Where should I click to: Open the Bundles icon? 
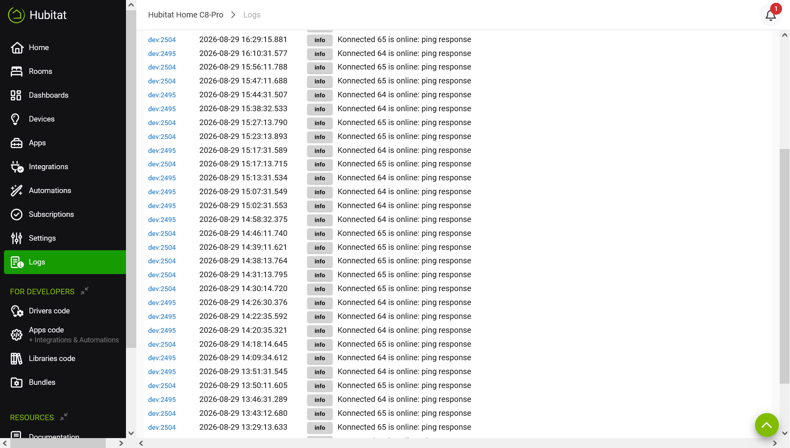16,382
